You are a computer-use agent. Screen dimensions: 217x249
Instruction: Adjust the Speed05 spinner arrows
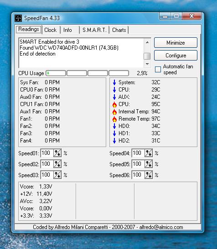[149, 164]
